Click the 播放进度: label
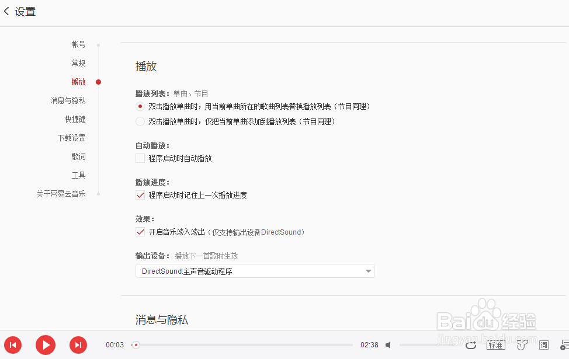 pyautogui.click(x=152, y=182)
